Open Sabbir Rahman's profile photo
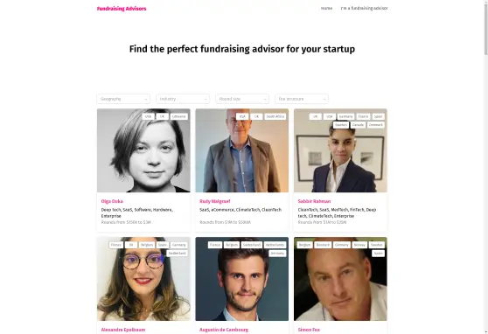 coord(340,150)
